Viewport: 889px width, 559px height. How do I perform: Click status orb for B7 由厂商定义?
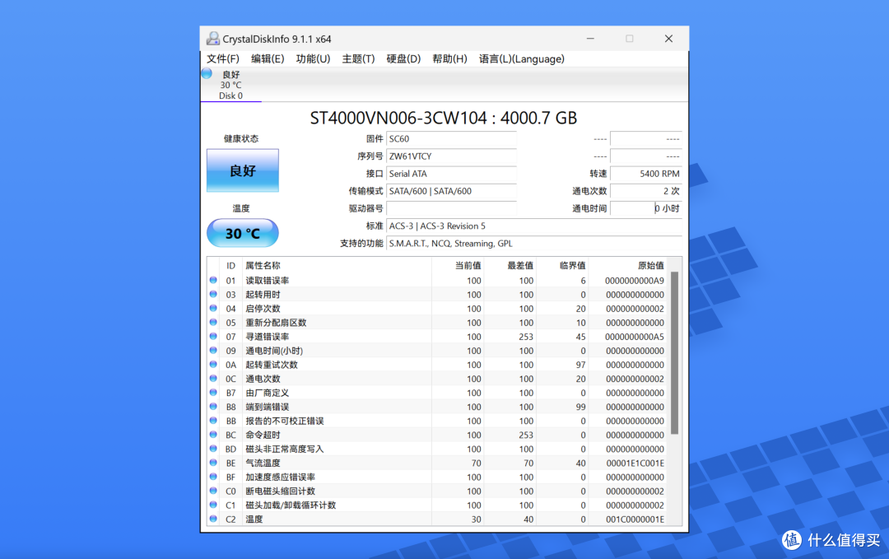click(213, 393)
